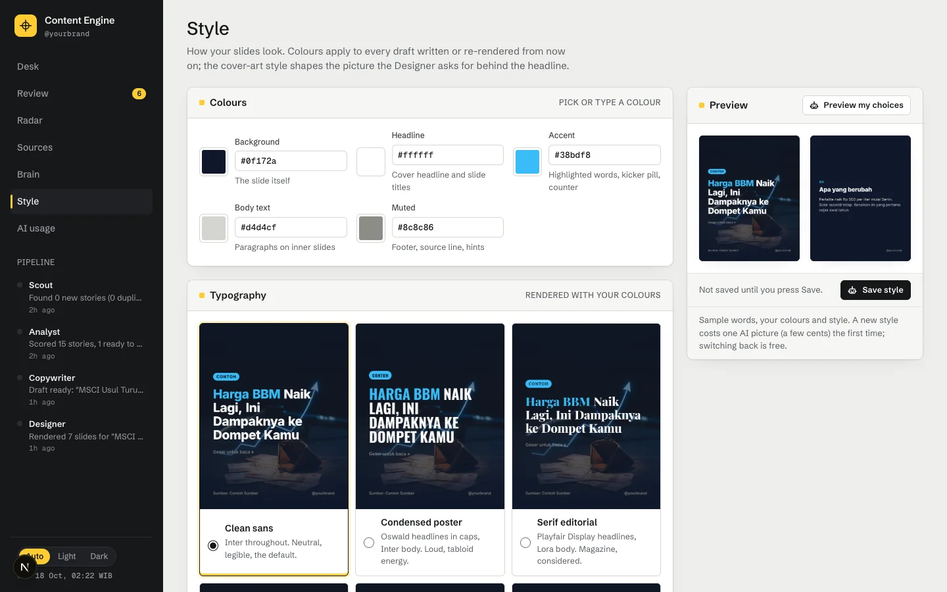Switch theme to Auto
This screenshot has width=947, height=592.
(35, 556)
